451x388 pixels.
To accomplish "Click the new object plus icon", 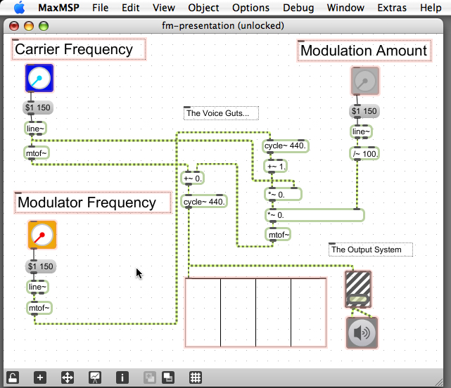I will pos(40,377).
